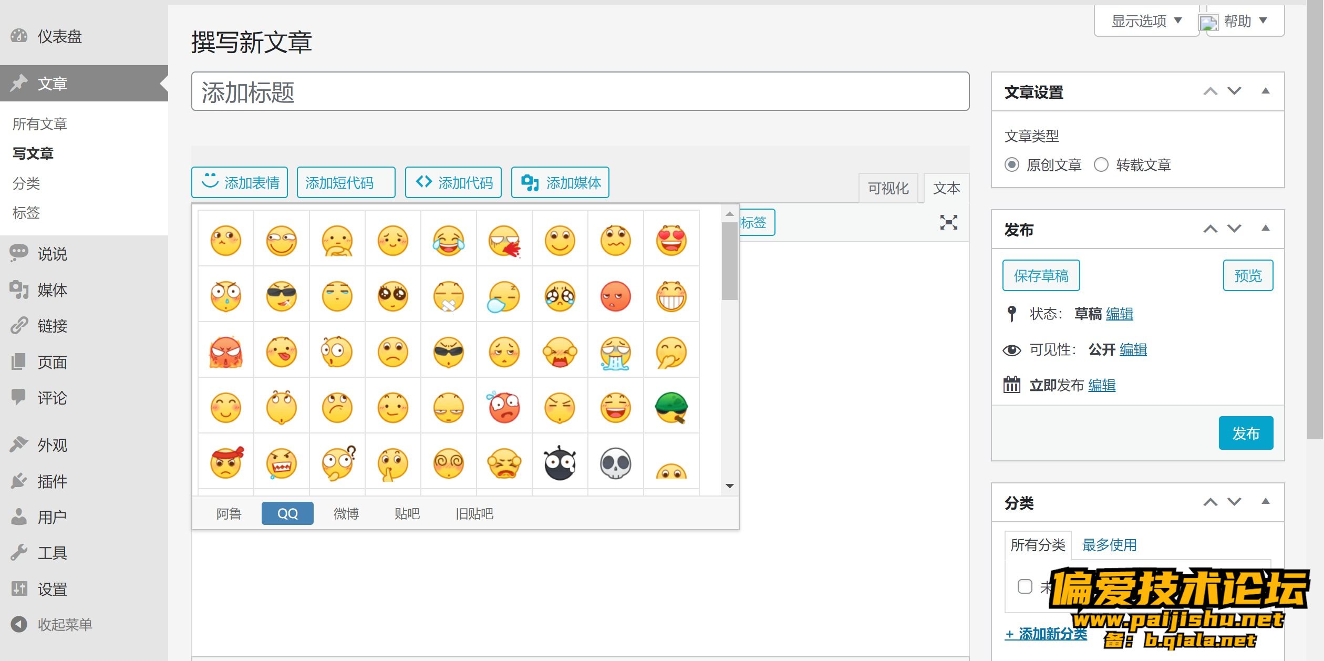Screen dimensions: 1324x661
Task: Switch editor to 文本 tab
Action: tap(946, 188)
